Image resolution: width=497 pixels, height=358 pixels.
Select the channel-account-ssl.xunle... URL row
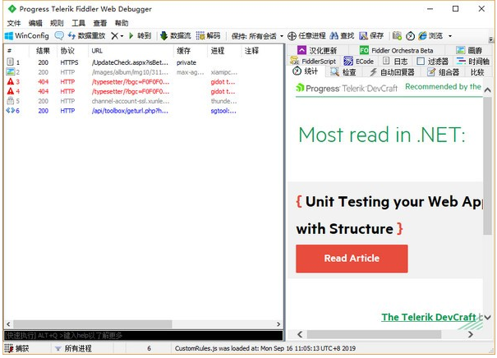(x=131, y=101)
